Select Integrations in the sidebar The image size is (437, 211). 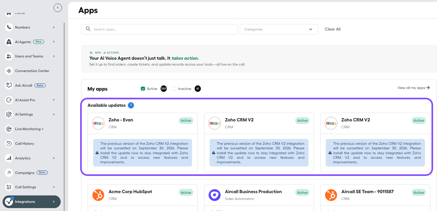tap(31, 202)
